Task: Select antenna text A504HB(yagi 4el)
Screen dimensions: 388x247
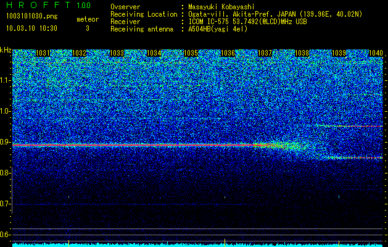Action: (x=218, y=29)
